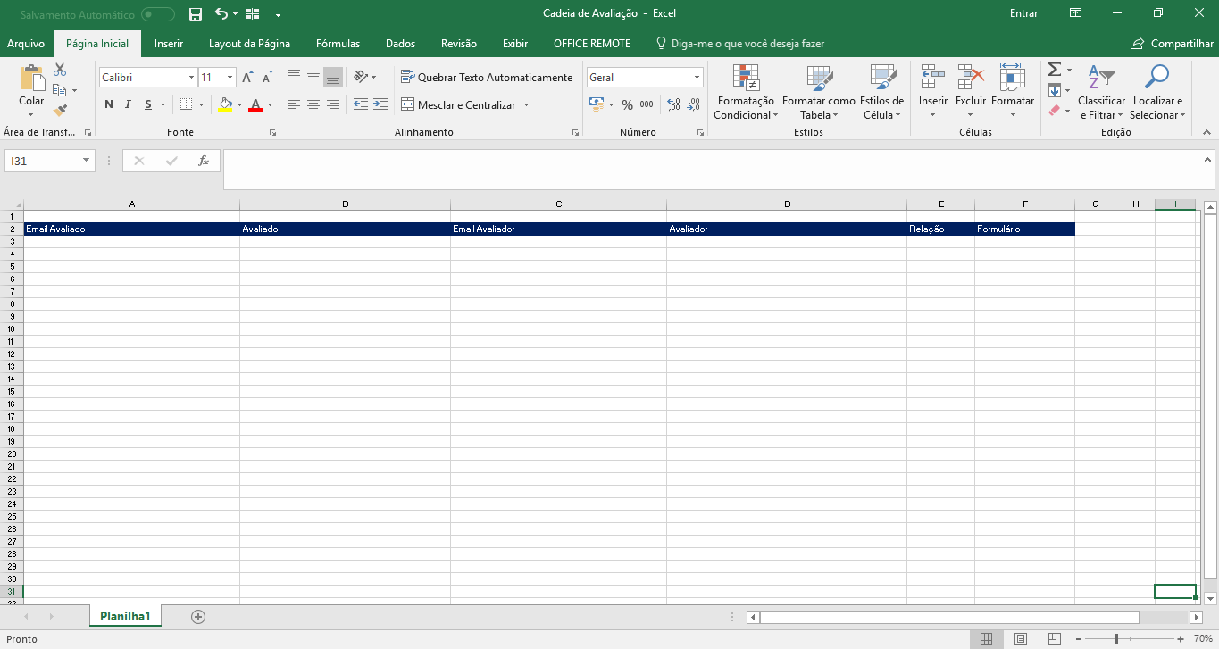Click the Decrease Decimal icon
Screen dimensions: 1219x649
pos(694,104)
